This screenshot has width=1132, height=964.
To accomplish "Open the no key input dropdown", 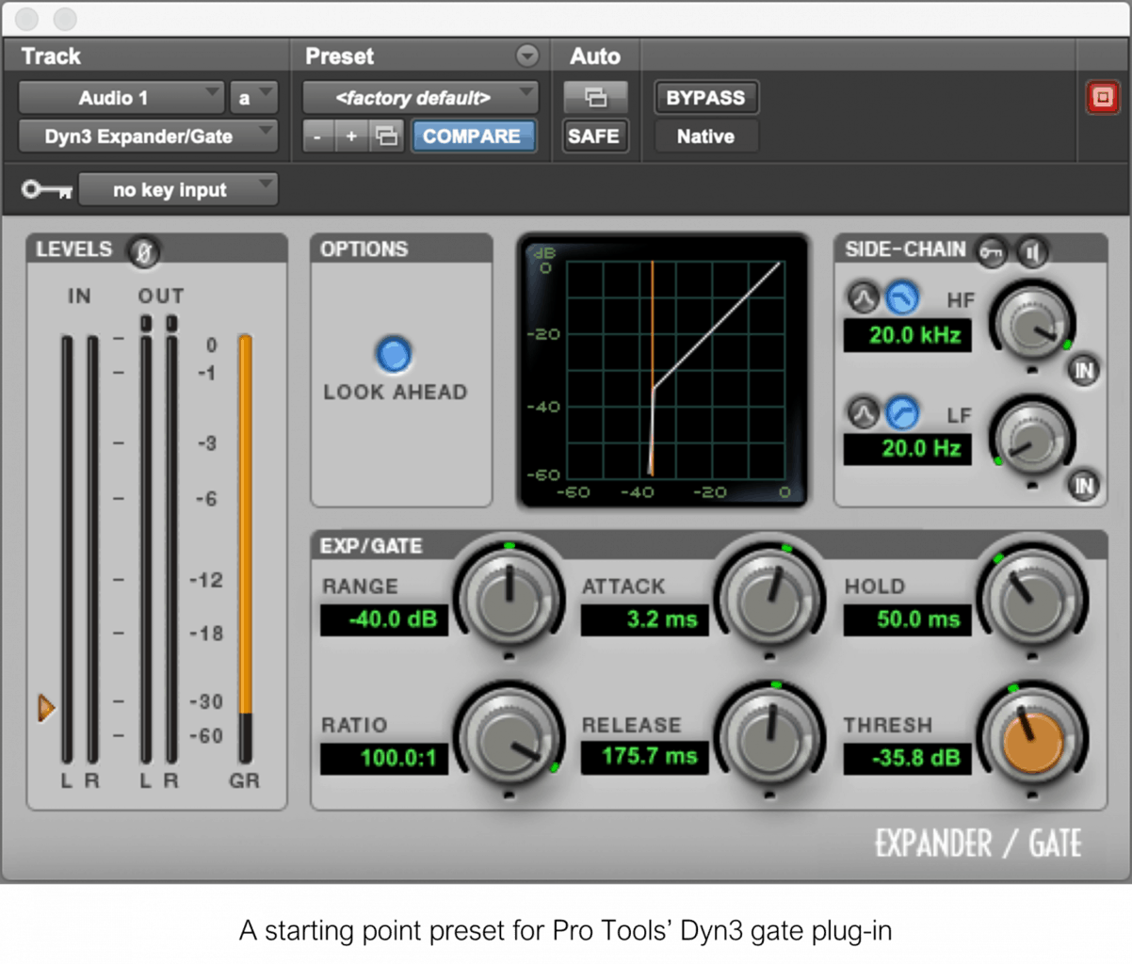I will coord(178,189).
